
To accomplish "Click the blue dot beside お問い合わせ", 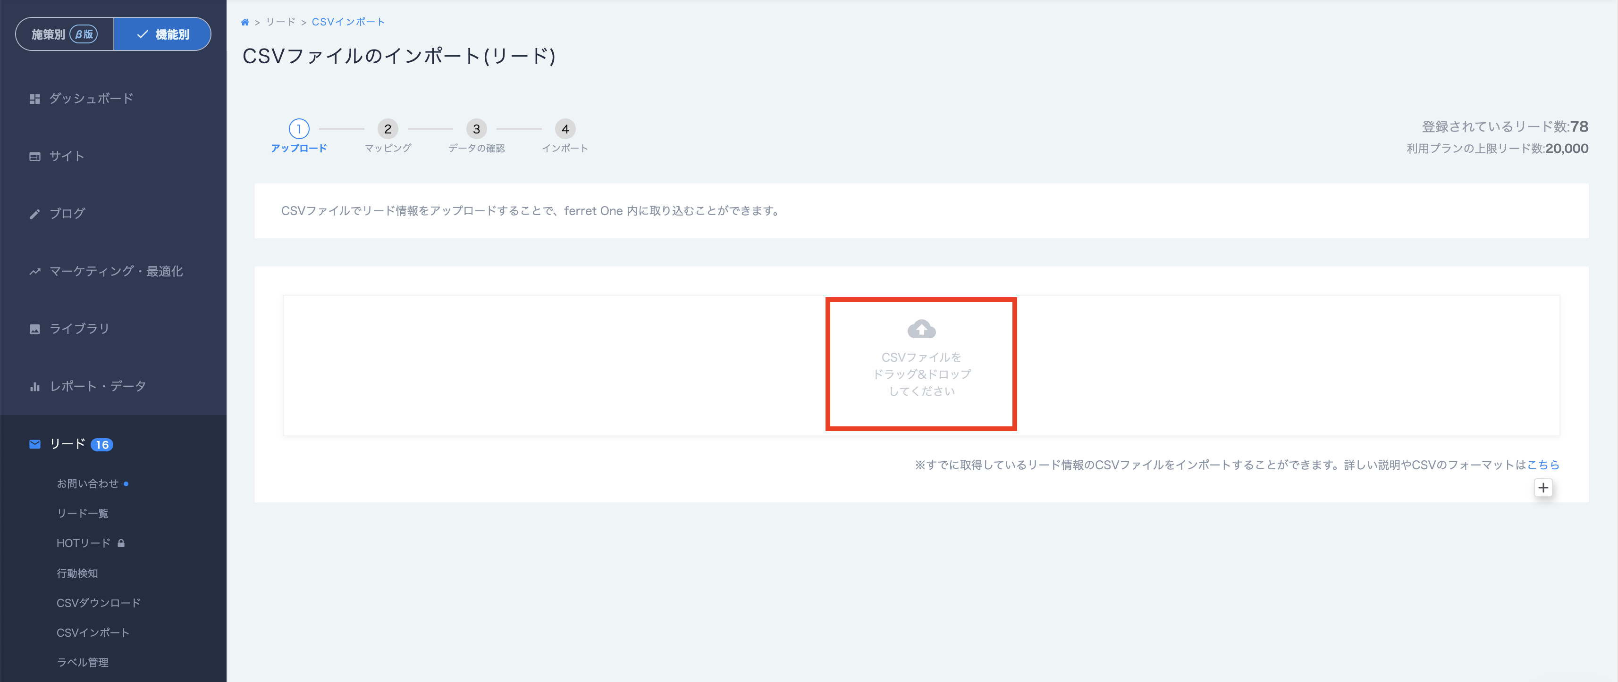I will click(x=126, y=484).
